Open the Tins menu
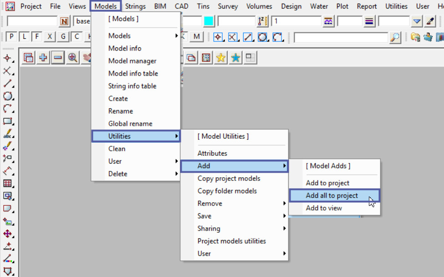 coord(203,6)
